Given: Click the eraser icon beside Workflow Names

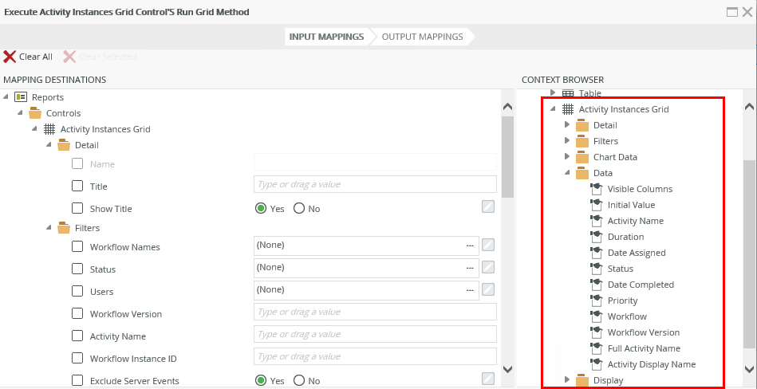Looking at the screenshot, I should pos(488,246).
